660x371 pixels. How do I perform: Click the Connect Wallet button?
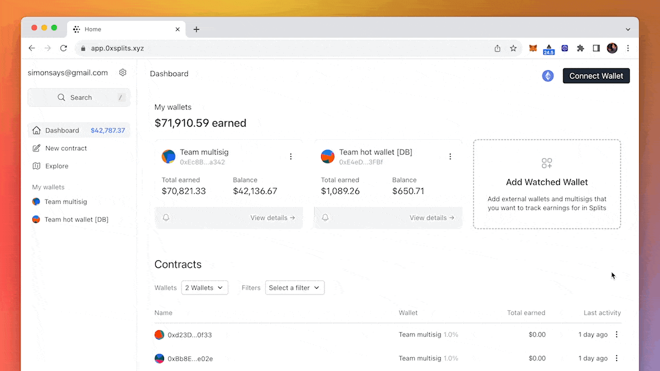click(596, 75)
